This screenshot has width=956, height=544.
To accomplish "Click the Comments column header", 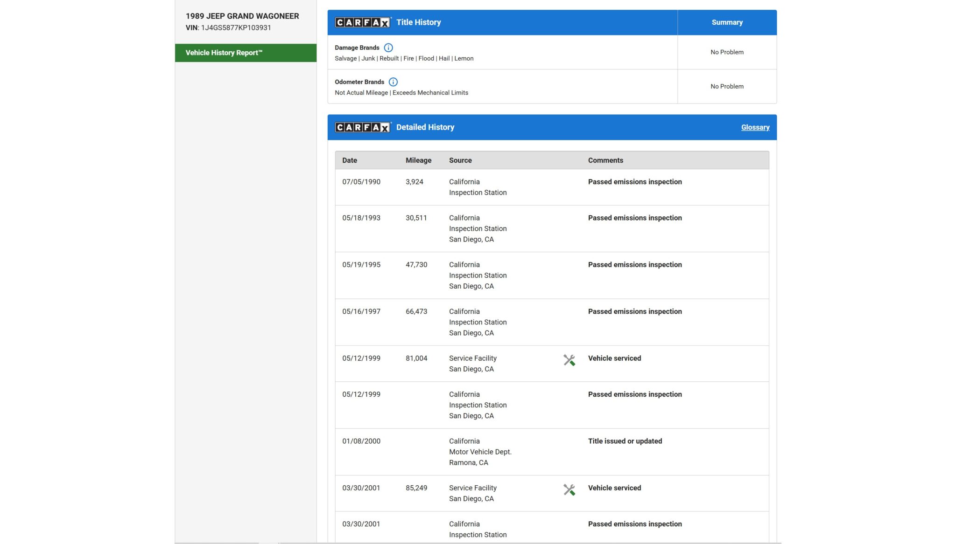I will 605,160.
